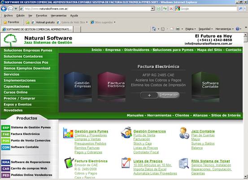Click the people icon by Gestión Comercios
This screenshot has height=180, width=248.
coord(126,132)
